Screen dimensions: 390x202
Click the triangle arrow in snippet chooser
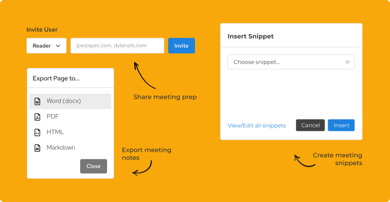(348, 62)
